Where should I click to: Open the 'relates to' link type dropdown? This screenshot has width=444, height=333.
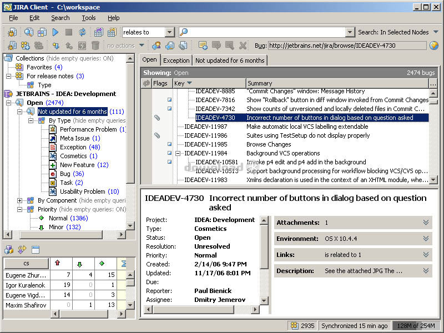[x=169, y=32]
